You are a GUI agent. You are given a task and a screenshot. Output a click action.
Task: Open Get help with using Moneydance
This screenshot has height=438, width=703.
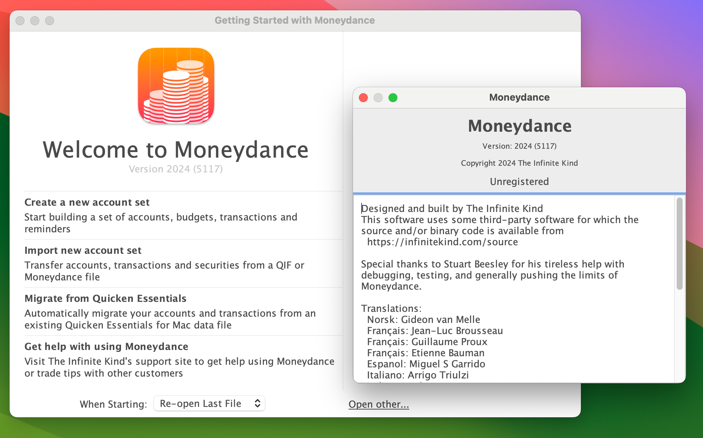point(107,347)
